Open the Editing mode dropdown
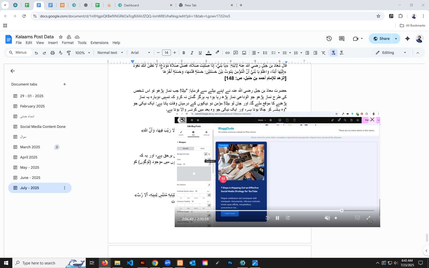Screen dimensions: 429x268 (391, 53)
